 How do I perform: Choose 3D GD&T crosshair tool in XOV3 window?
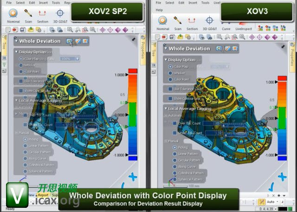coord(209,23)
